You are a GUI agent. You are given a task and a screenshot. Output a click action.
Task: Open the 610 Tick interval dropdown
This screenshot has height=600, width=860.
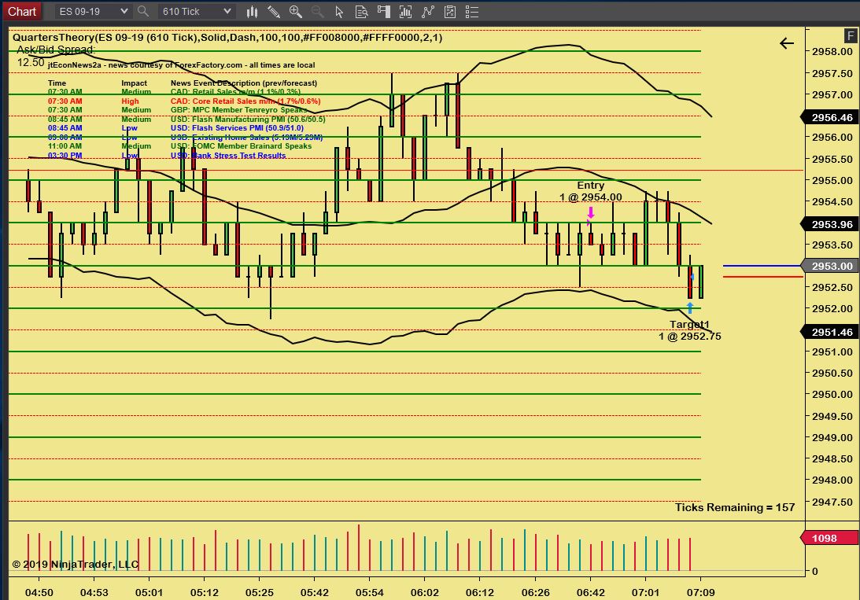[x=196, y=12]
